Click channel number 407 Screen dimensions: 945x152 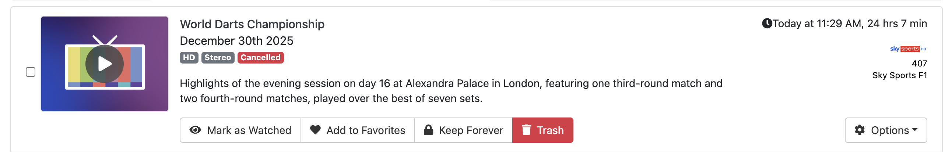coord(919,64)
